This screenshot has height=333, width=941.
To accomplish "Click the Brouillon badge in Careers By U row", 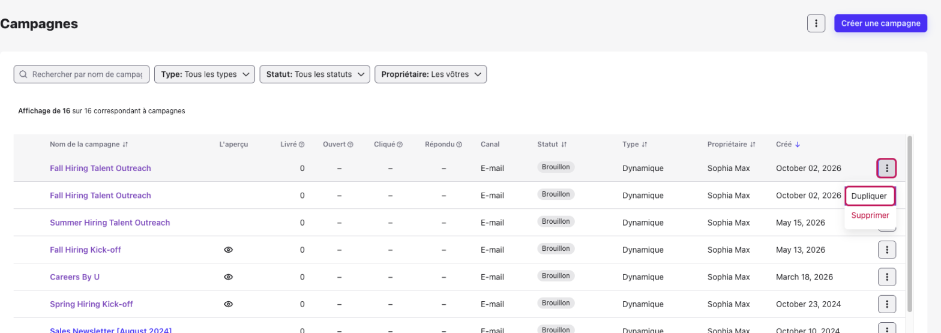I will click(556, 276).
